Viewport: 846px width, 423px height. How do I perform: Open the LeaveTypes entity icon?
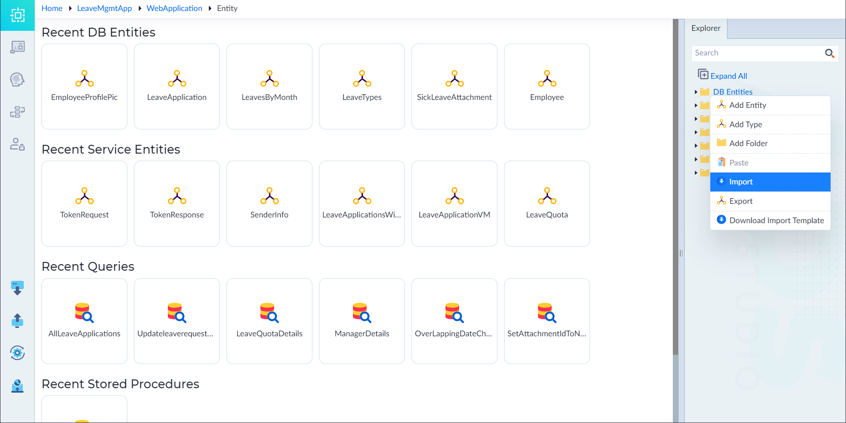point(362,78)
